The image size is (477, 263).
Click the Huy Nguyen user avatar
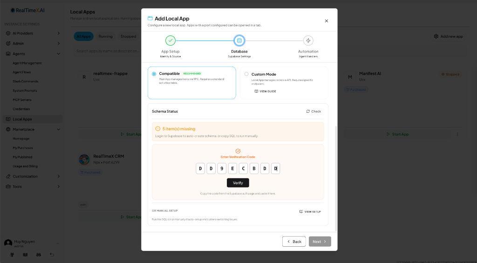[x=8, y=243]
